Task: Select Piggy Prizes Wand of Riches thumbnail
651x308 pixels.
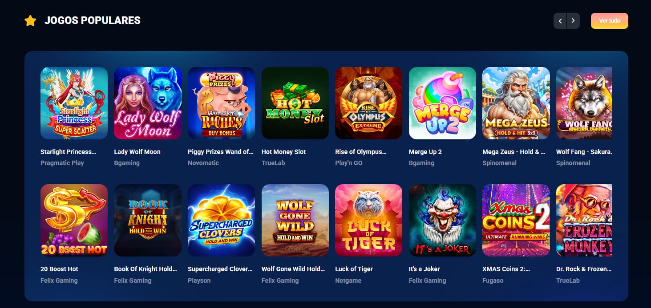Action: click(x=222, y=103)
